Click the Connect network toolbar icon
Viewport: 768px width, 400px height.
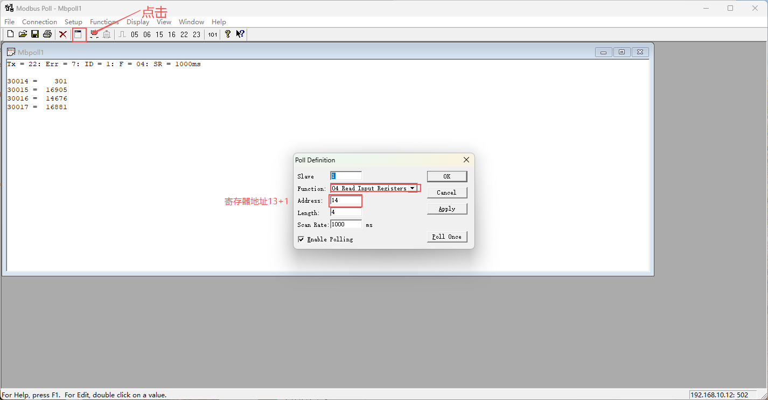point(94,34)
